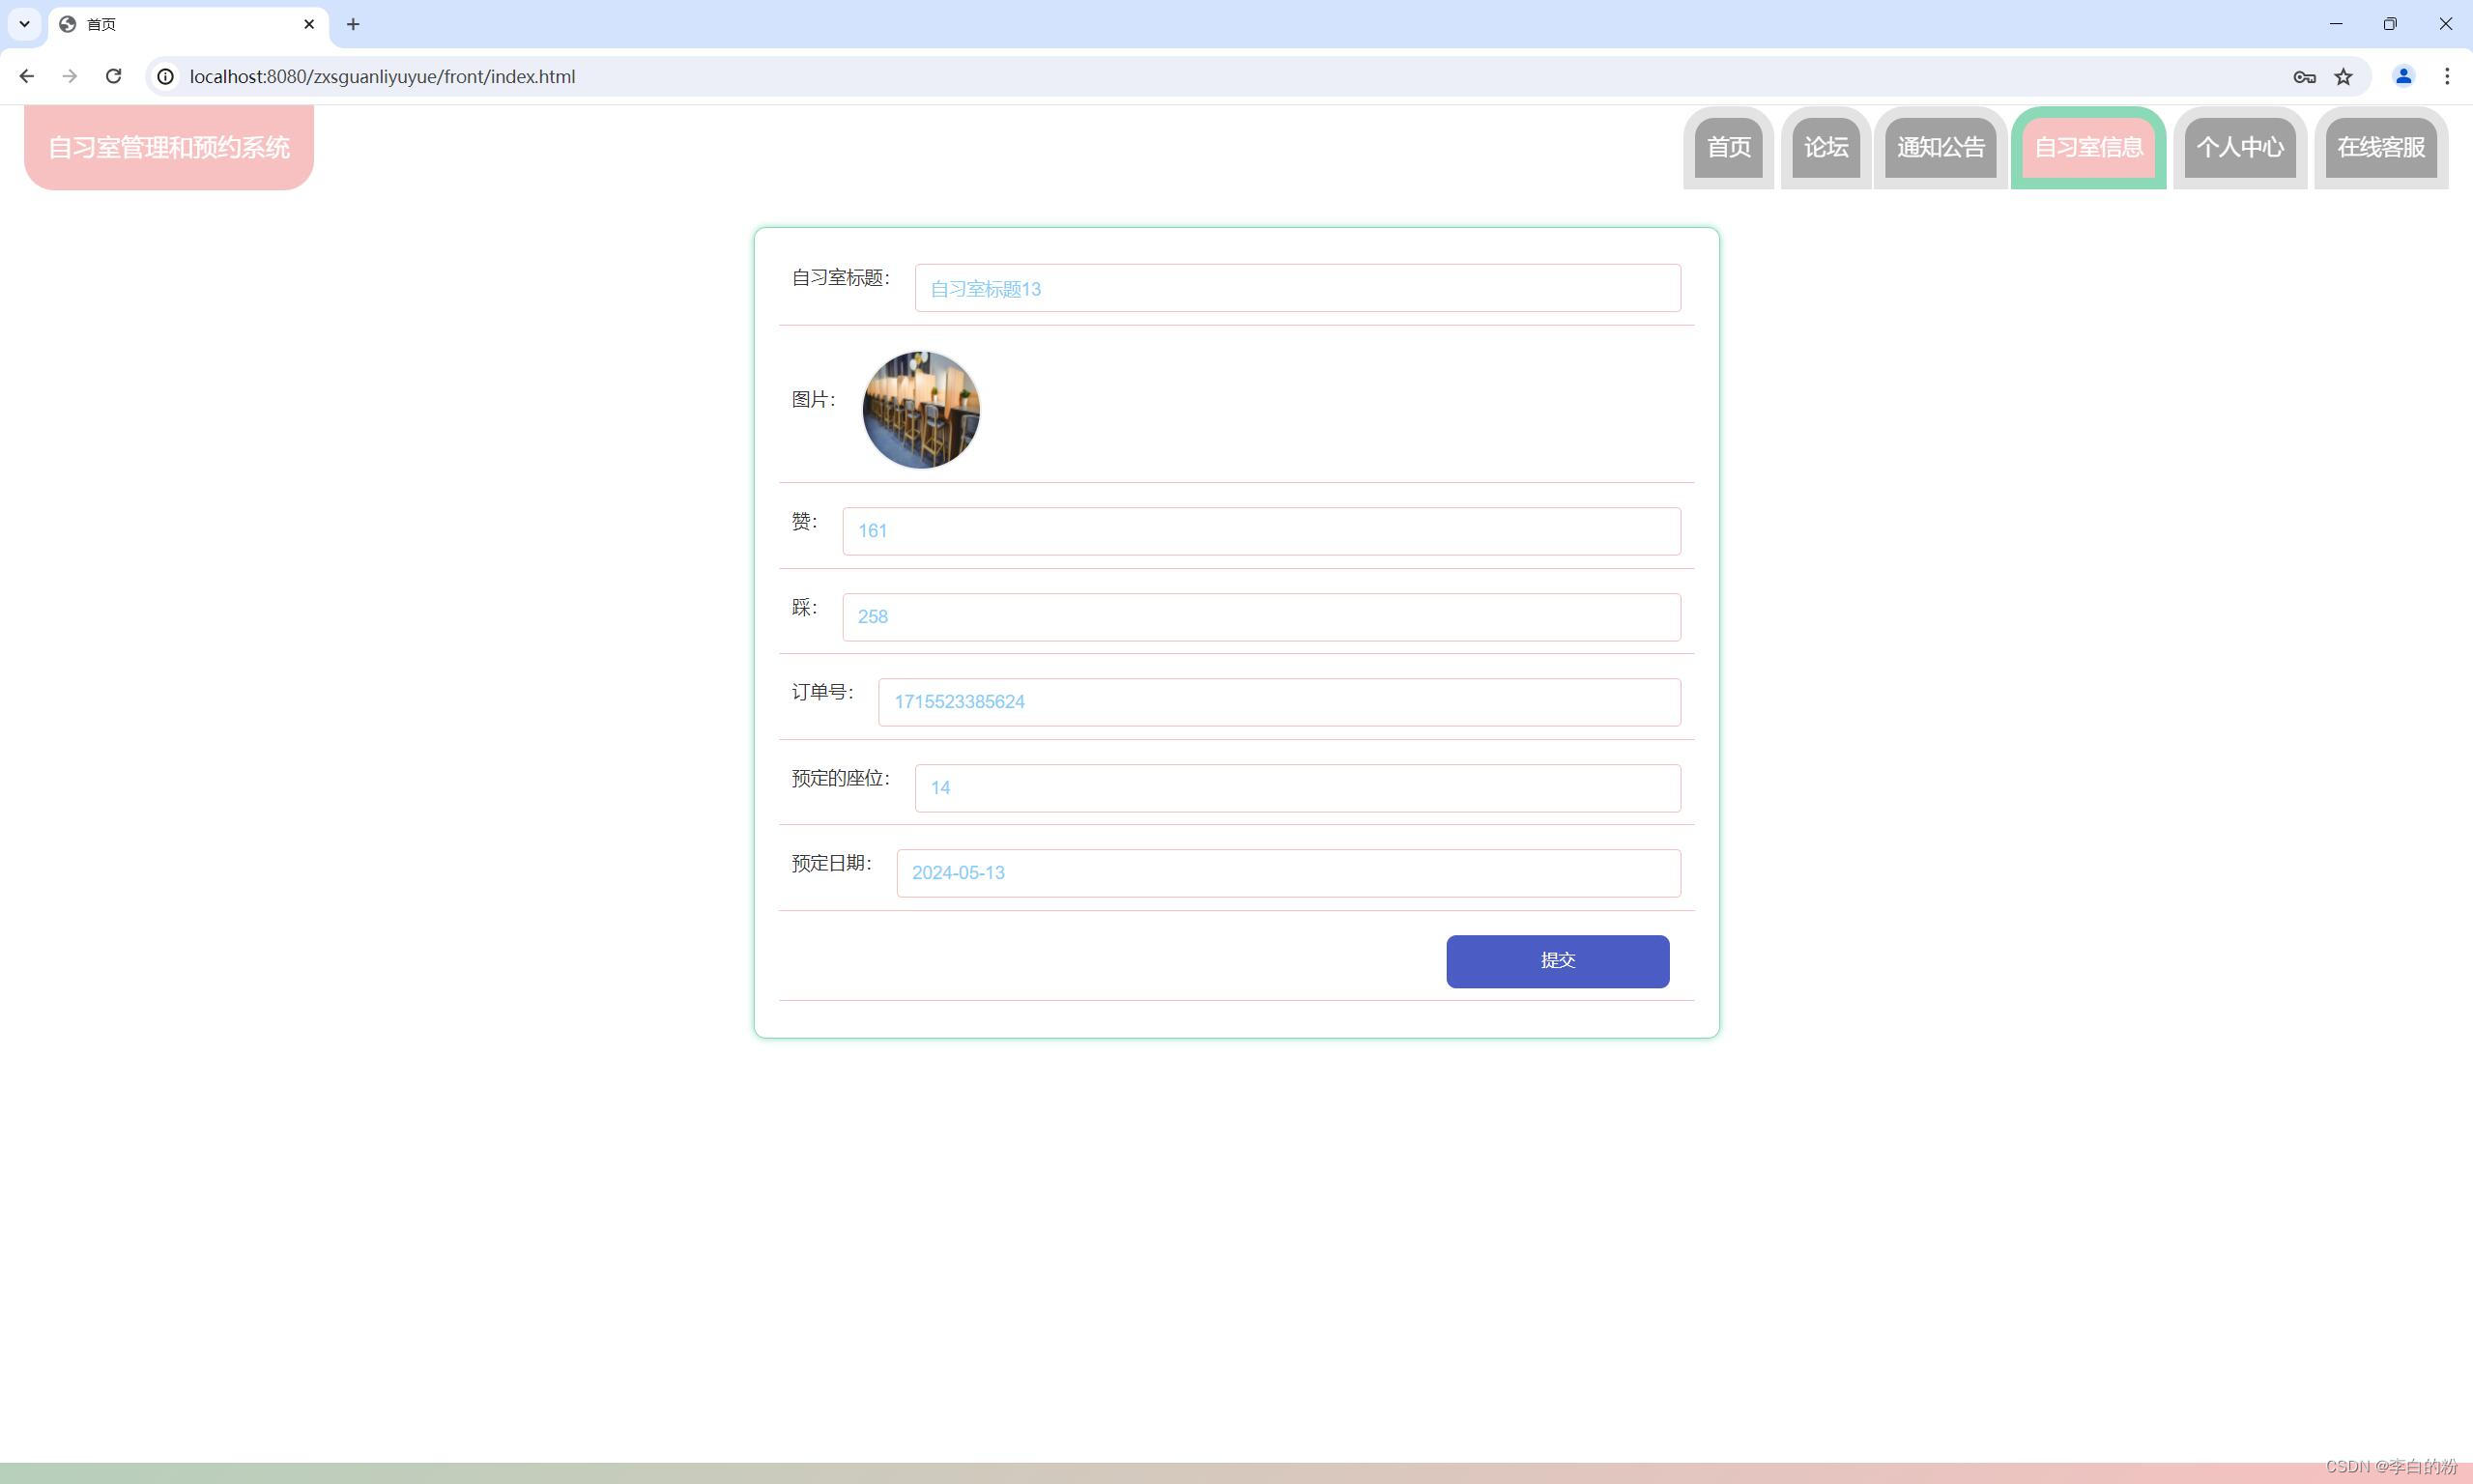
Task: Open Chrome's three-dot menu
Action: 2446,76
